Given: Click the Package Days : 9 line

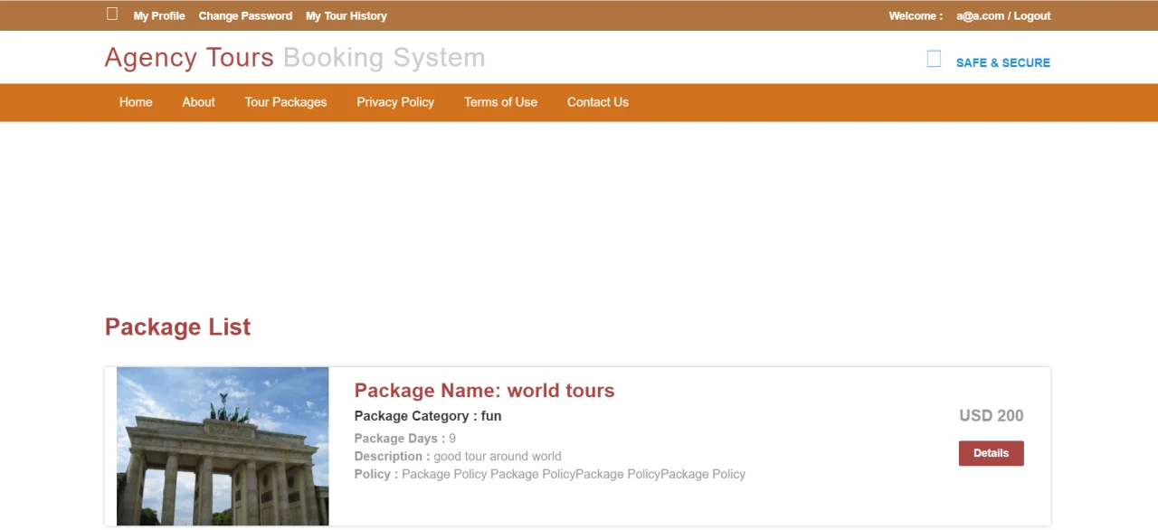Looking at the screenshot, I should 405,439.
